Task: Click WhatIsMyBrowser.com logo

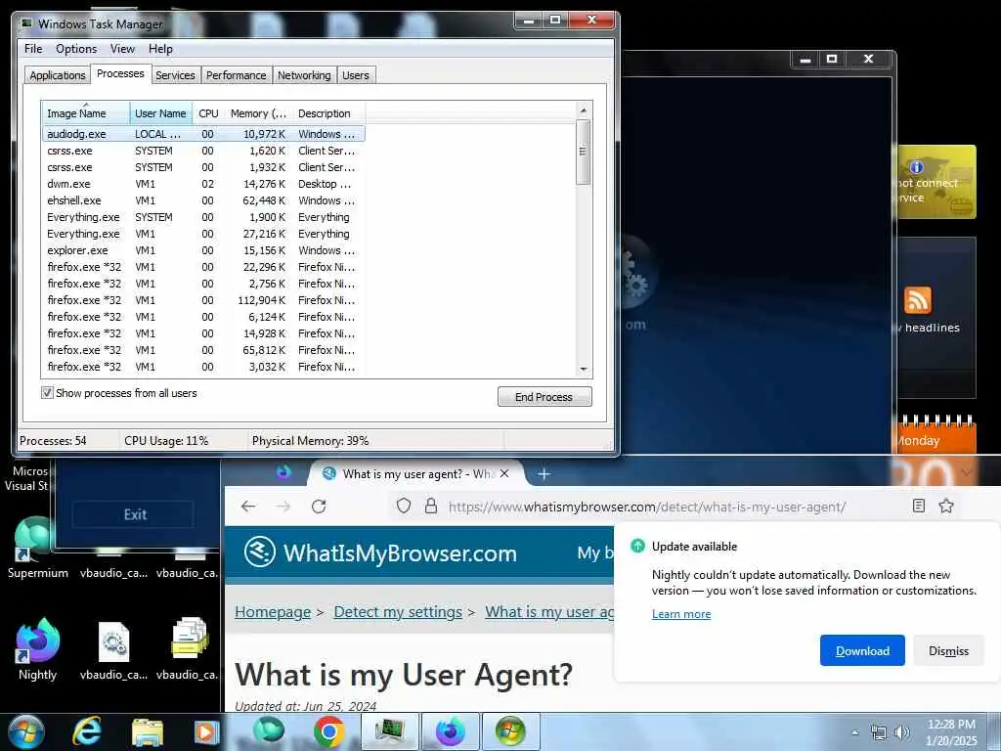Action: (x=380, y=552)
